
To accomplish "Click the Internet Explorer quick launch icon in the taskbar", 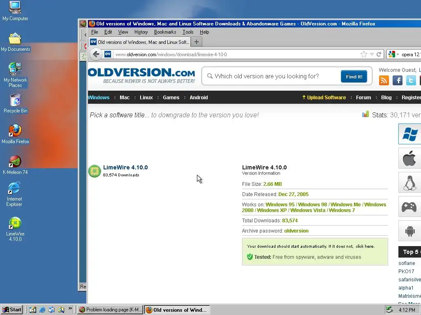I will pyautogui.click(x=42, y=310).
